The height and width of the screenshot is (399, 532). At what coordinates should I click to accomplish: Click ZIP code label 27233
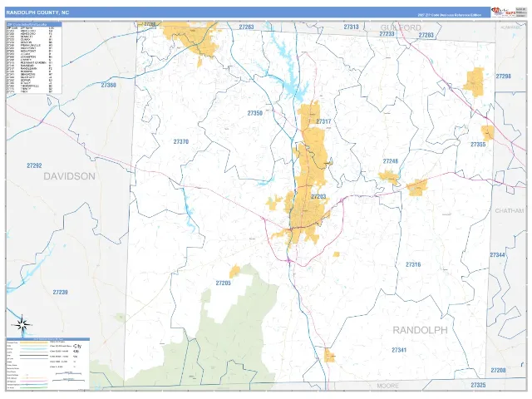(387, 34)
